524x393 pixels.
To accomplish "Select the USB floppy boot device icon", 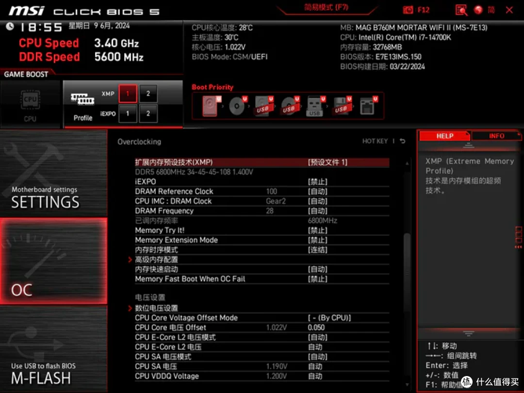I will (x=342, y=106).
